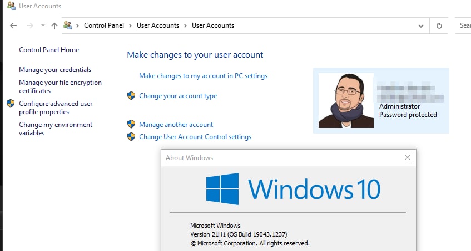Click Change your account type link

point(178,96)
